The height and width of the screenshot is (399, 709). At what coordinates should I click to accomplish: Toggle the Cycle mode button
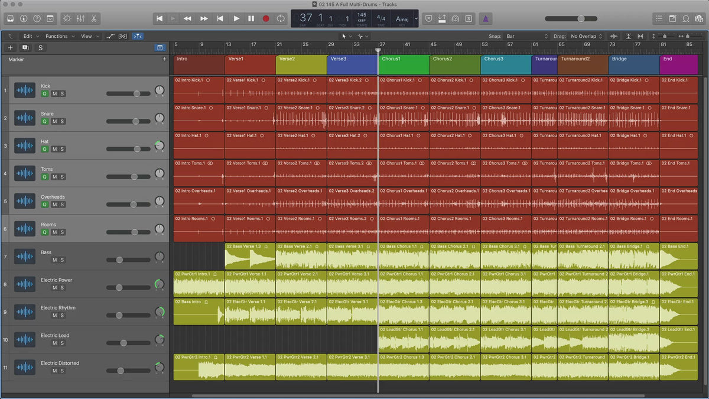(280, 18)
